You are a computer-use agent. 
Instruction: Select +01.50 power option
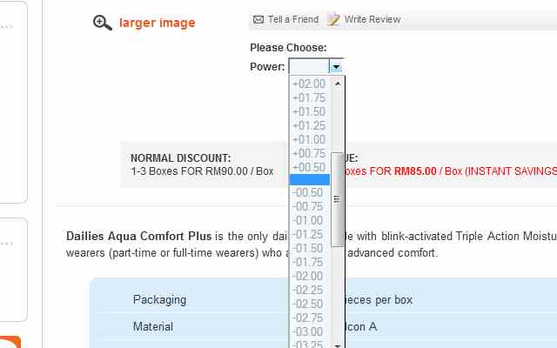310,111
